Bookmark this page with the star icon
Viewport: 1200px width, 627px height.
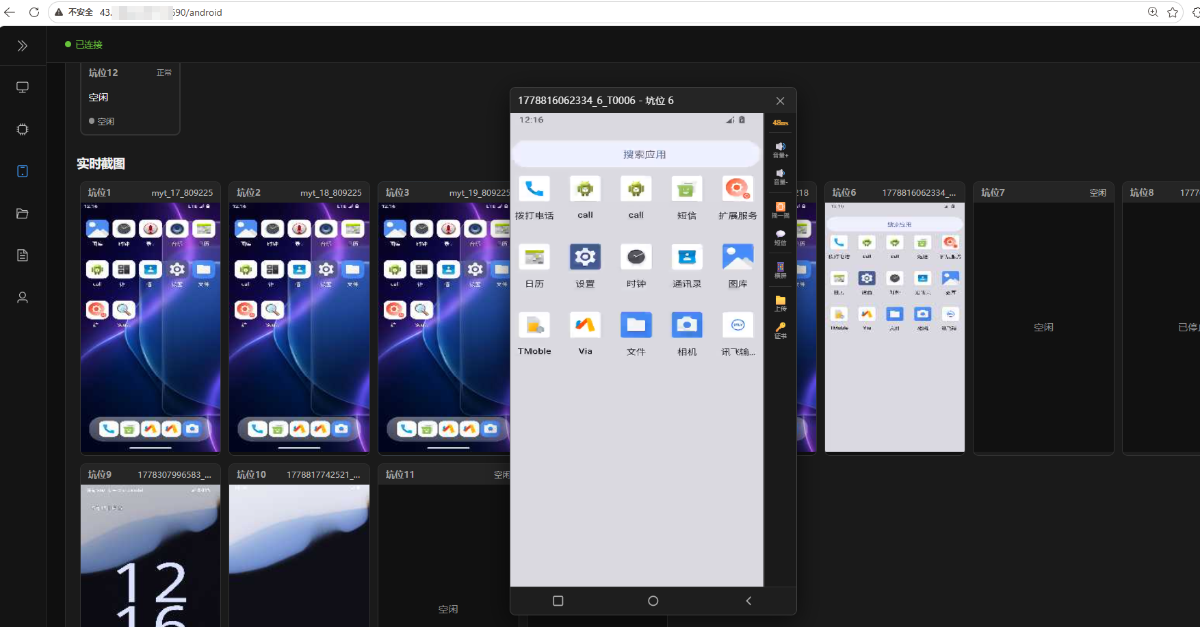(x=1173, y=12)
